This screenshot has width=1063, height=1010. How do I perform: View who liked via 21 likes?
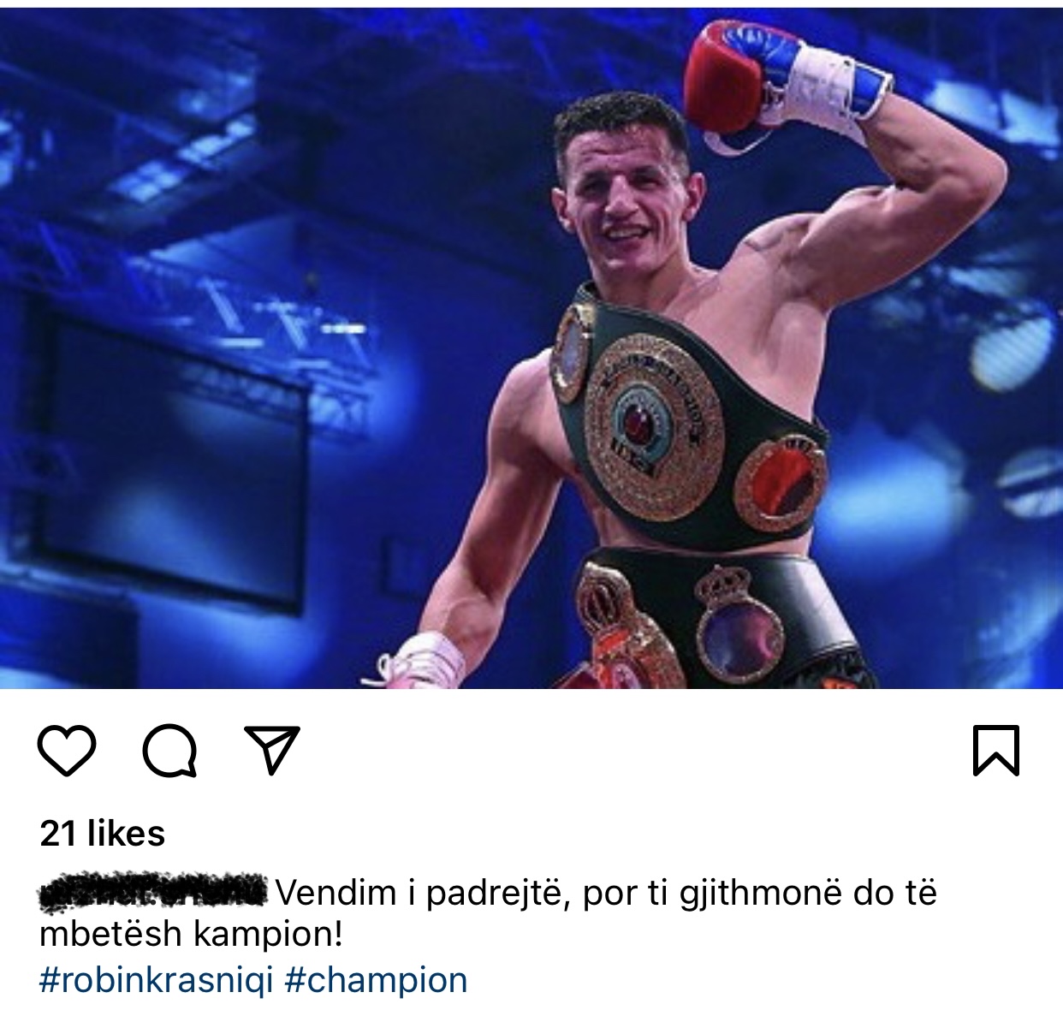[x=103, y=833]
